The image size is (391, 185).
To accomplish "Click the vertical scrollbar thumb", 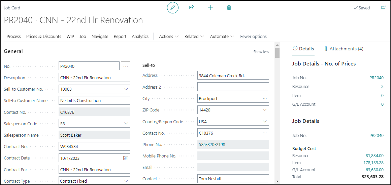I will [277, 53].
